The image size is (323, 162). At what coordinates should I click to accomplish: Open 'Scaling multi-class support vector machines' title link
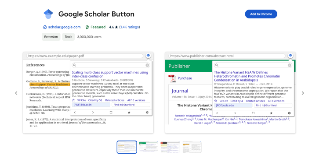pos(110,74)
